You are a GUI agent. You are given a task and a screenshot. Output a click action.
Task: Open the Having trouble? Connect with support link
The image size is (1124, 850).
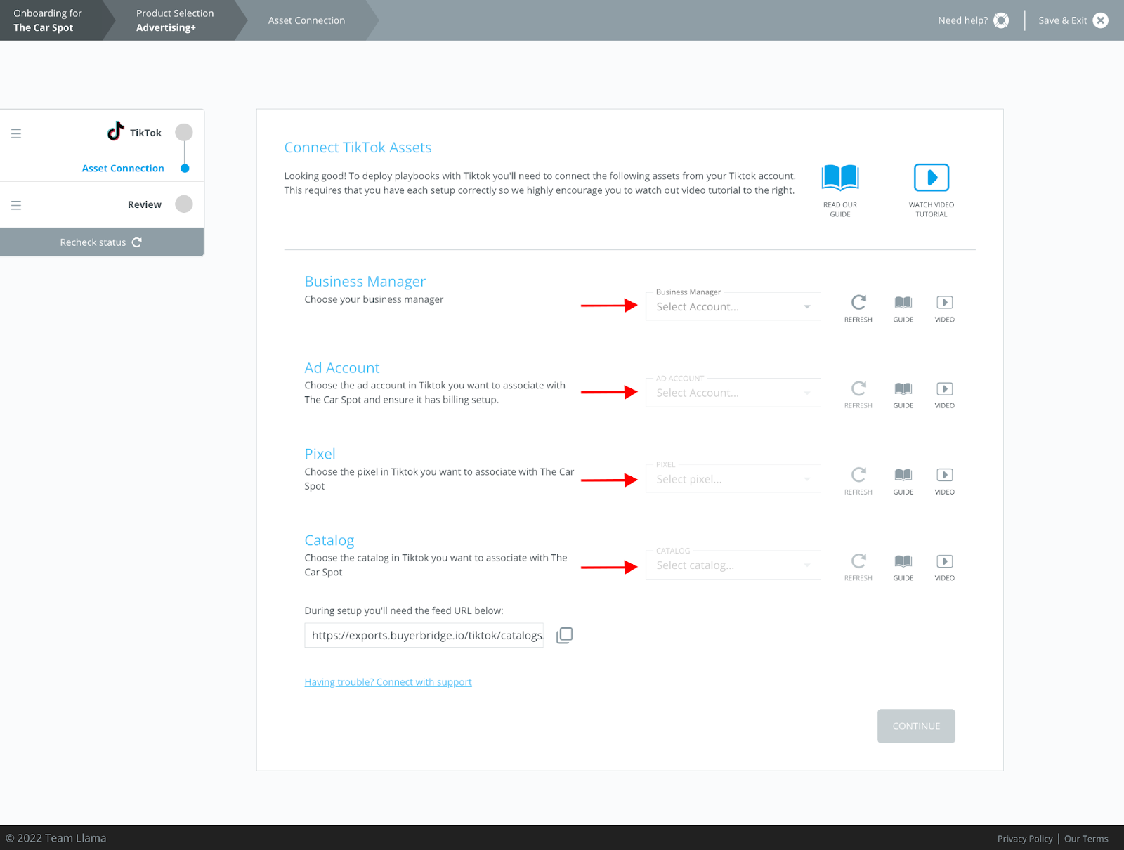tap(388, 682)
